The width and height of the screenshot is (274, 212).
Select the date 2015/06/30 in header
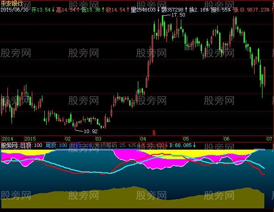(x=14, y=10)
